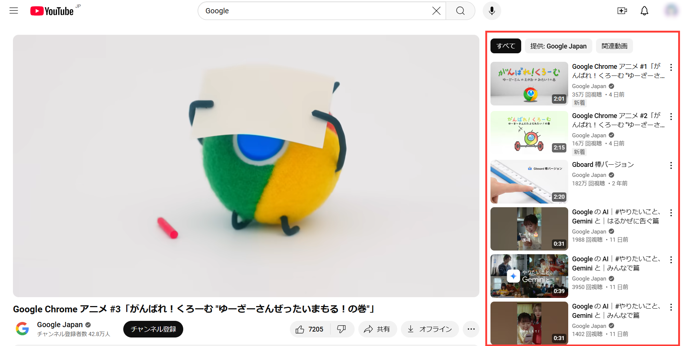Open the 0:39 Gemini thumbnail

pyautogui.click(x=529, y=276)
